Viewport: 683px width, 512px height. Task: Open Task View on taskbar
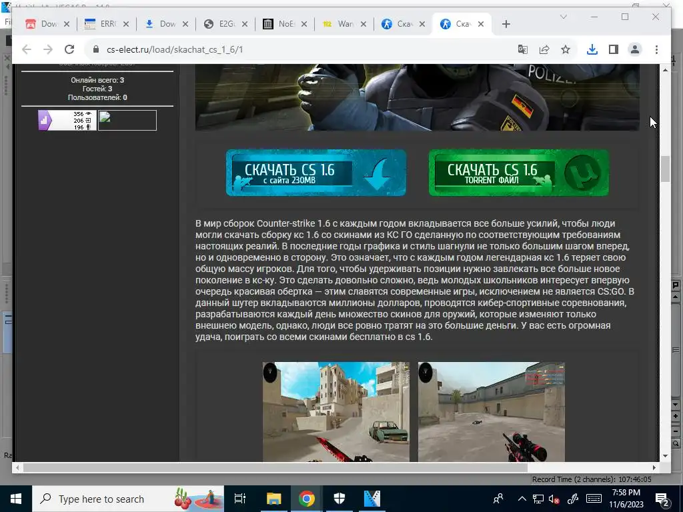pyautogui.click(x=240, y=499)
